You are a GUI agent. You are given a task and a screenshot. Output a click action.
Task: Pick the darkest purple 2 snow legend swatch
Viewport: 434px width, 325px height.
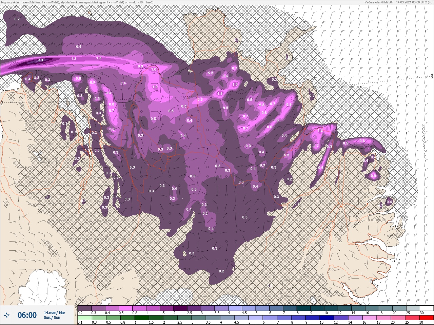coord(180,308)
